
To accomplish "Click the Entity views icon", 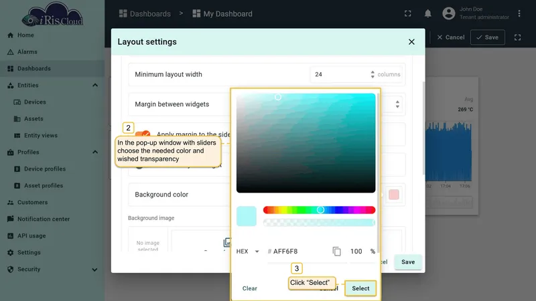I will 17,136.
